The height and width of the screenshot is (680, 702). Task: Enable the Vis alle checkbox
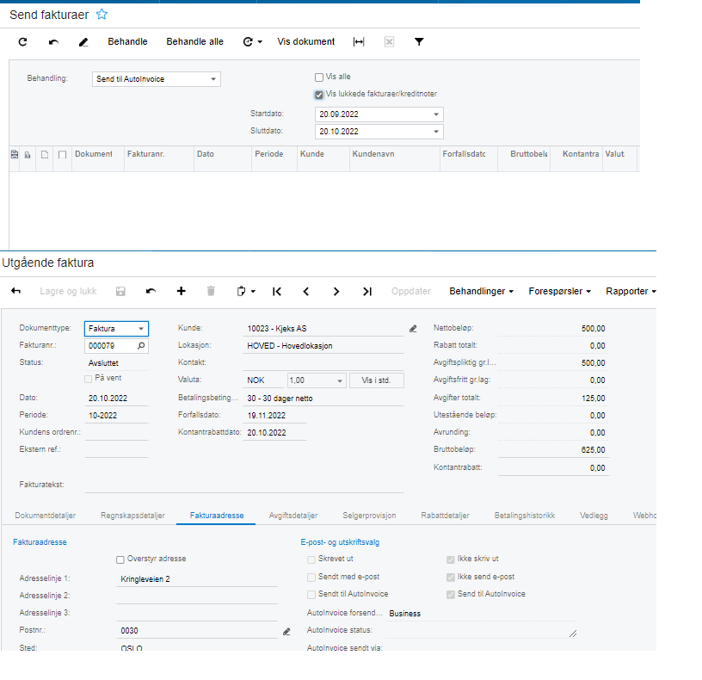[319, 77]
